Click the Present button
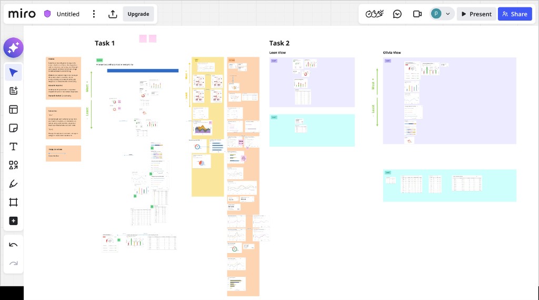This screenshot has width=539, height=300. coord(476,14)
